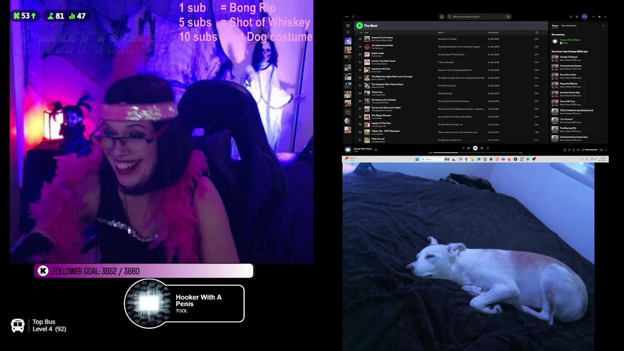Seek using the Spotify progress bar

pos(476,153)
